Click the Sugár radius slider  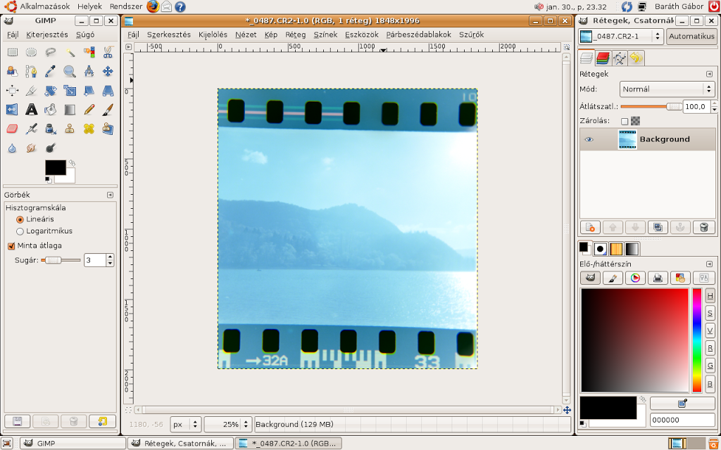click(61, 260)
